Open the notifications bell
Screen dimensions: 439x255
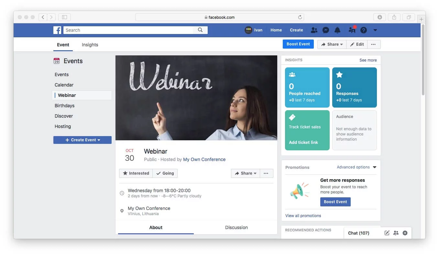pos(337,30)
